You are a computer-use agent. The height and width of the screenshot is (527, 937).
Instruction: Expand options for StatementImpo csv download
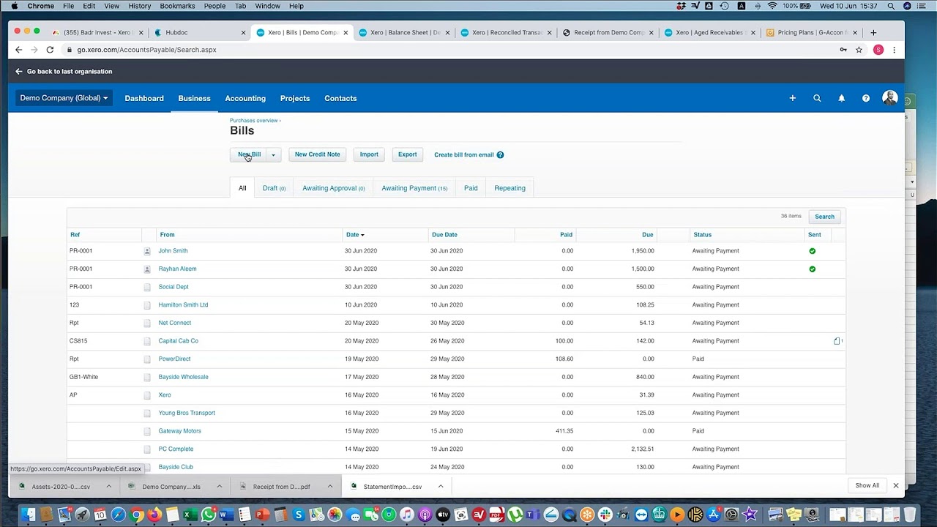click(440, 486)
